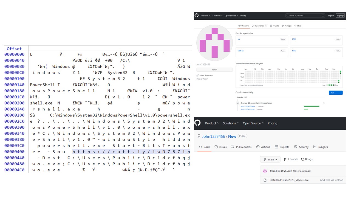
Task: Click the Offset column header in hex viewer
Action: (14, 49)
